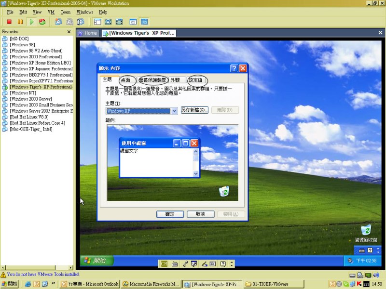The width and height of the screenshot is (386, 289).
Task: Open the View menu
Action: click(x=37, y=12)
